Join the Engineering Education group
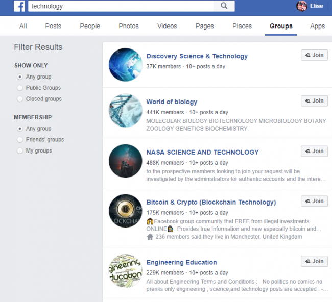332x302 pixels. [314, 261]
